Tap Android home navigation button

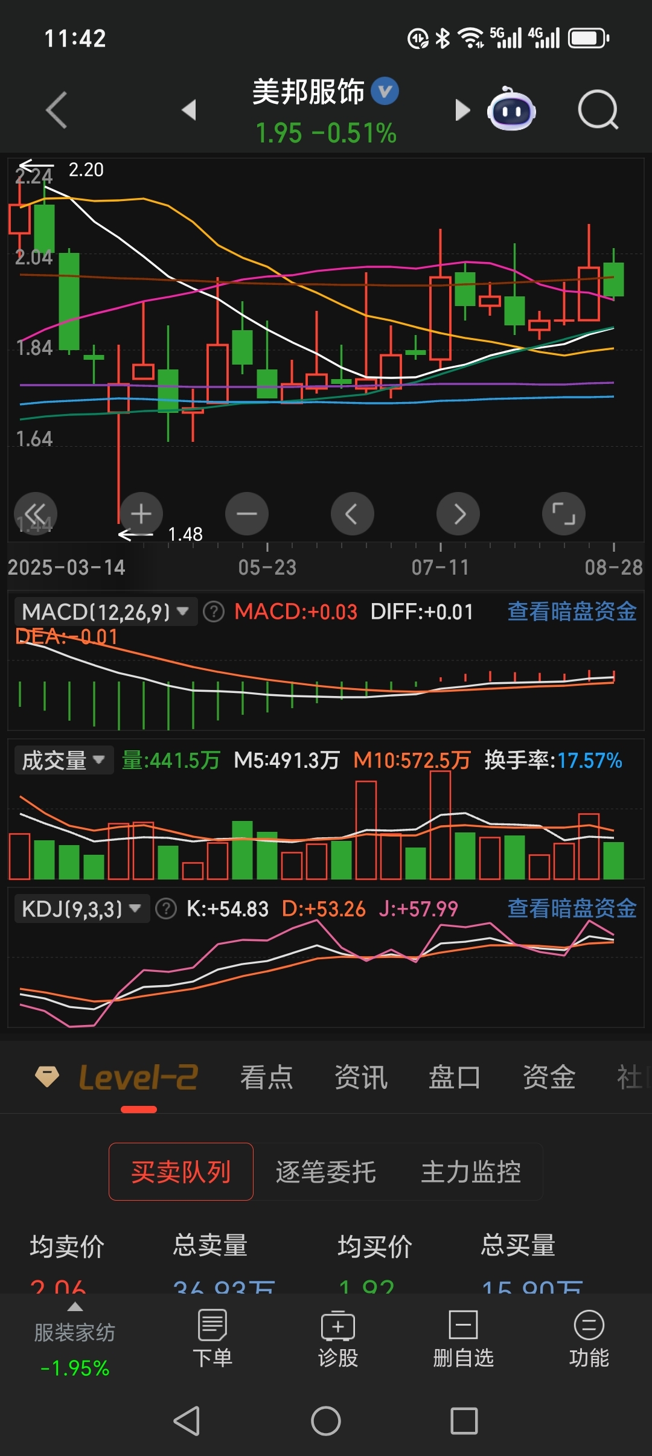point(326,1420)
